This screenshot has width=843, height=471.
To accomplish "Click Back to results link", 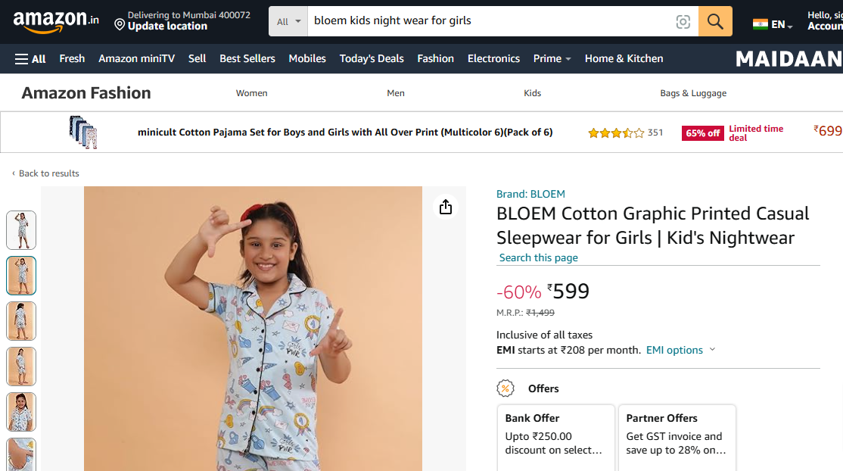I will click(x=45, y=173).
